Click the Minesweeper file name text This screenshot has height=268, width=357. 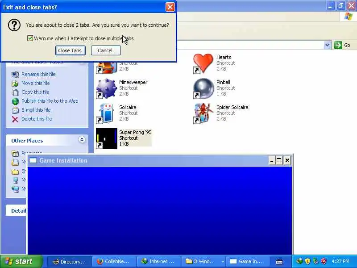tap(133, 82)
